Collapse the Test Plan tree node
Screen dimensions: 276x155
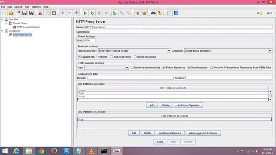[2, 19]
